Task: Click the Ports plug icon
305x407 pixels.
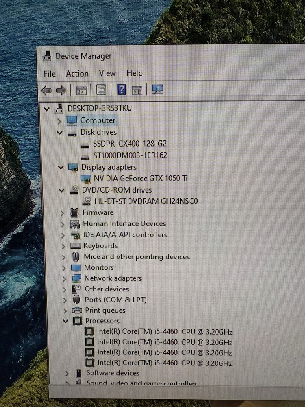Action: point(76,300)
